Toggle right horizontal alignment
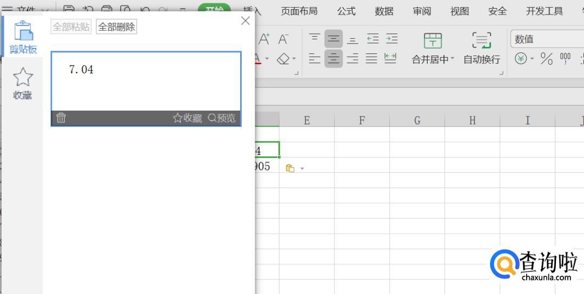Viewport: 584px width, 294px height. click(353, 58)
